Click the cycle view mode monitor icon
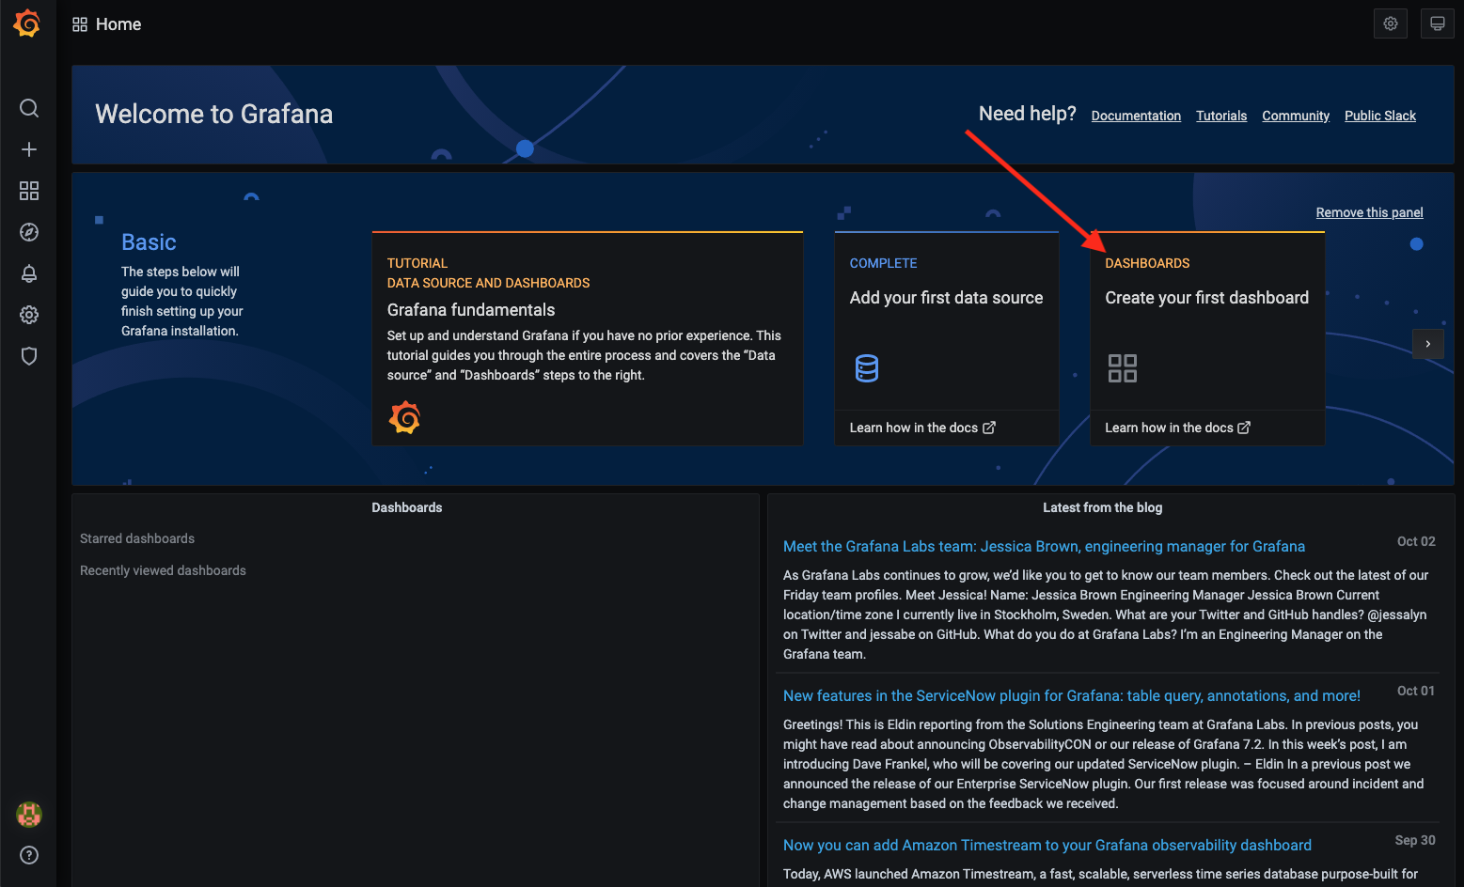Viewport: 1464px width, 887px height. 1438,23
